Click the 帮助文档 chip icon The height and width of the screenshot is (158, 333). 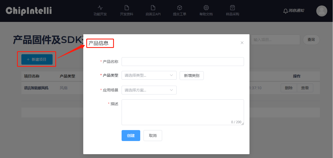(206, 8)
